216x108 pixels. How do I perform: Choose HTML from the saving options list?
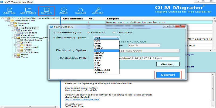(x=106, y=56)
